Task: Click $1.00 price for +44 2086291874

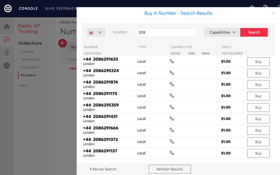Action: point(226,84)
